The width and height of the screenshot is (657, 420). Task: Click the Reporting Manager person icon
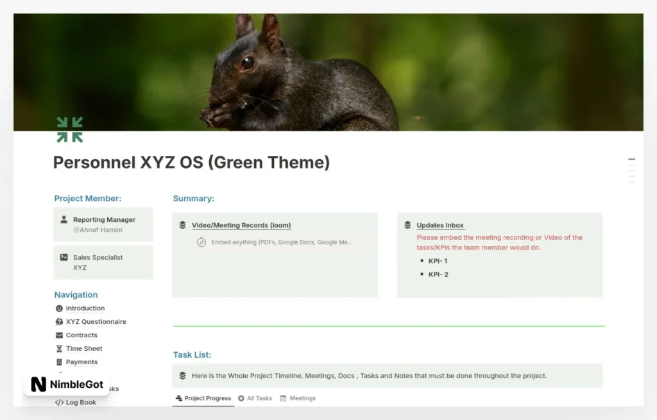[64, 219]
